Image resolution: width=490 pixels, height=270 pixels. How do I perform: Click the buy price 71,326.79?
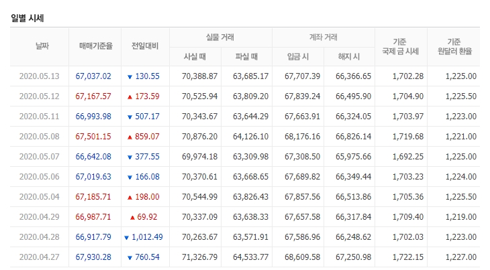click(x=199, y=257)
